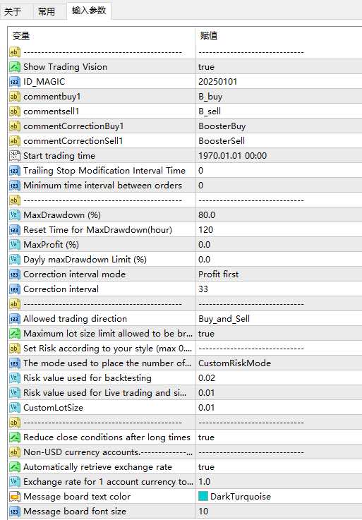Click the string icon beside Set Risk according to your style

(15, 349)
